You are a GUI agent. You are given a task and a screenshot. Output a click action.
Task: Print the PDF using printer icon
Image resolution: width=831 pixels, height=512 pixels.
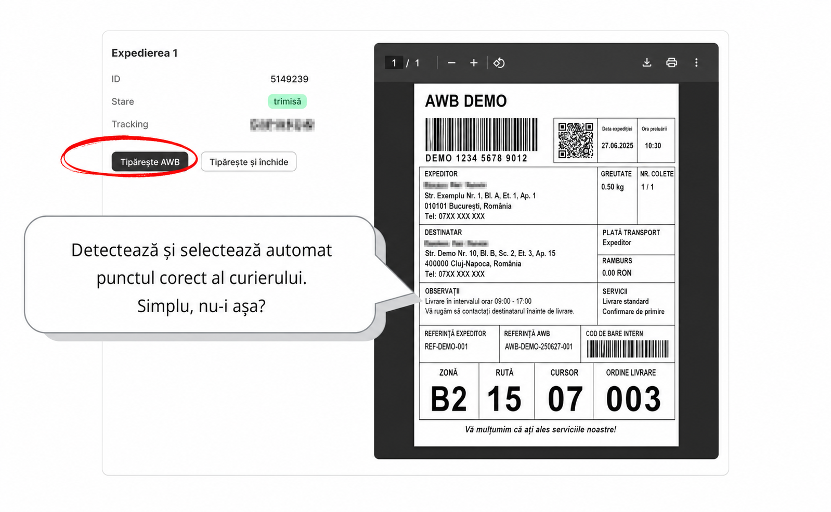pos(672,63)
